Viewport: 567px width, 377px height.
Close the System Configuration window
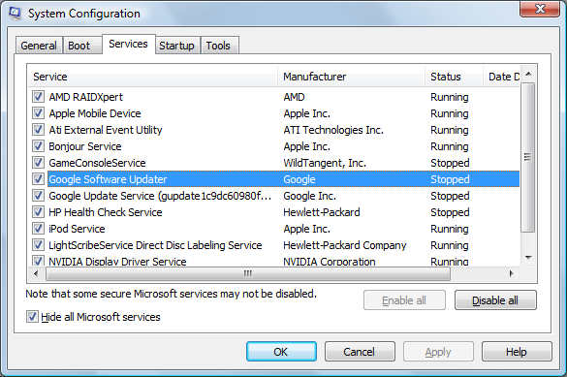pyautogui.click(x=540, y=9)
